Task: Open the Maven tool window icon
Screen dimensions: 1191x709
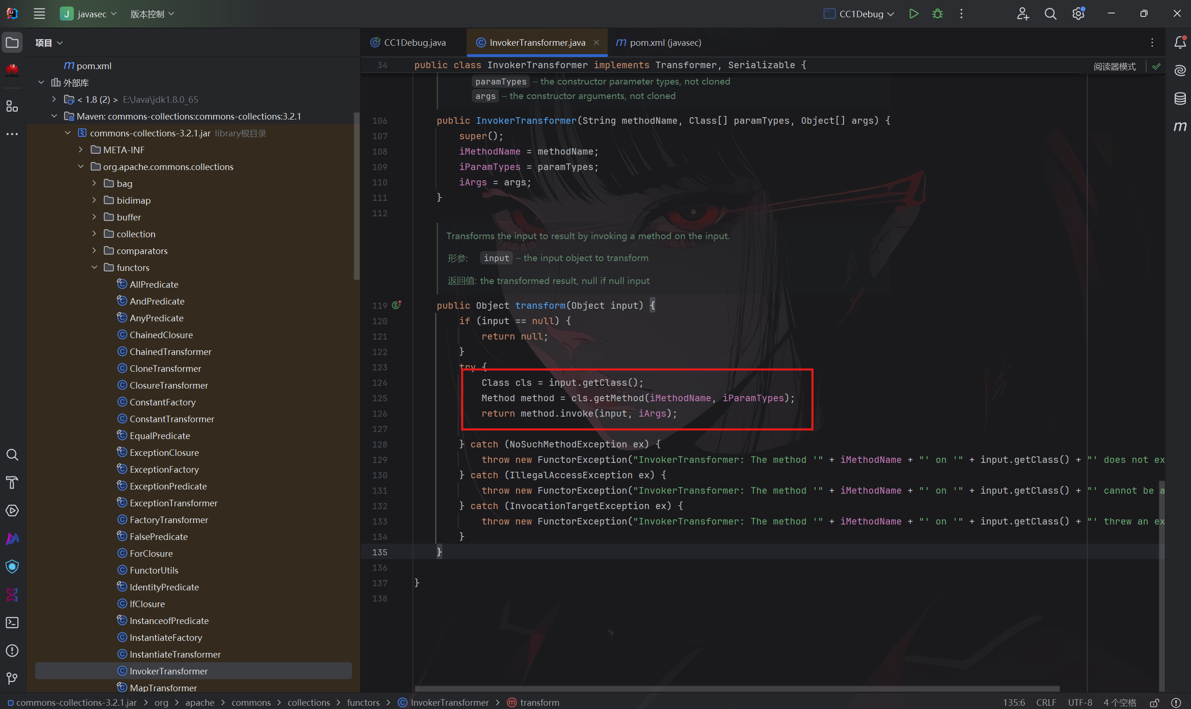Action: (x=1179, y=127)
